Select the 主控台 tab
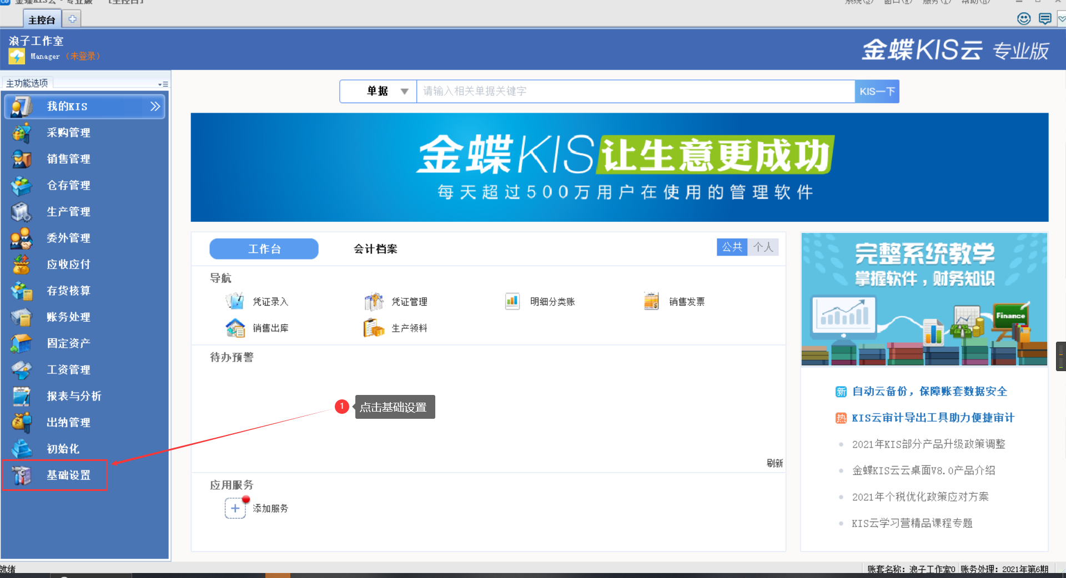This screenshot has height=578, width=1066. [42, 20]
